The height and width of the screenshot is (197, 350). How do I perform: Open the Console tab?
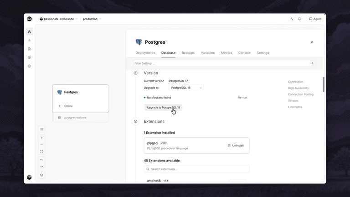pyautogui.click(x=244, y=53)
